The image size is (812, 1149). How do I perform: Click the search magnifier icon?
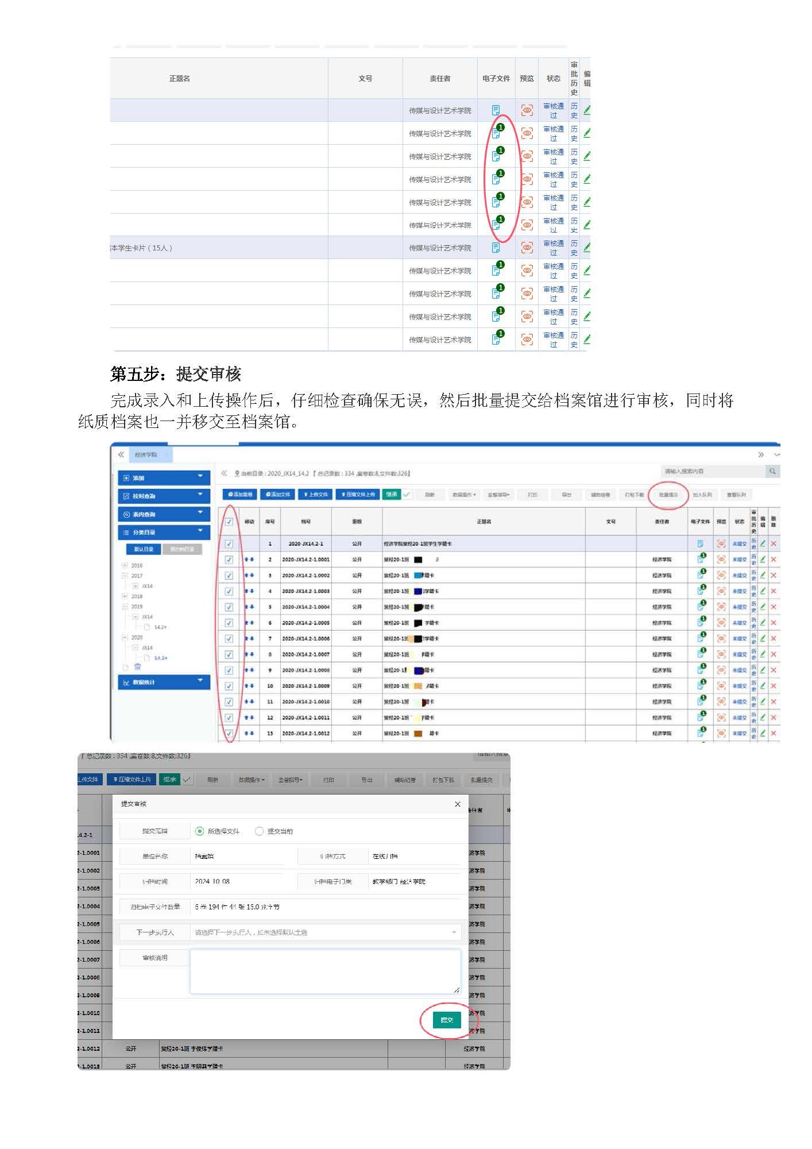[x=773, y=472]
